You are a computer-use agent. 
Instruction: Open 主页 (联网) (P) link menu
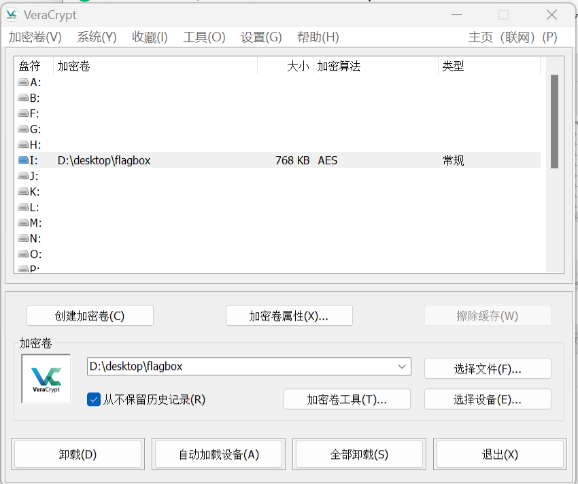click(x=513, y=37)
